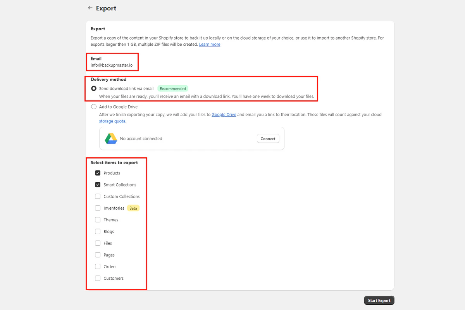Check the Inventories Beta option
Image resolution: width=465 pixels, height=310 pixels.
pos(98,208)
